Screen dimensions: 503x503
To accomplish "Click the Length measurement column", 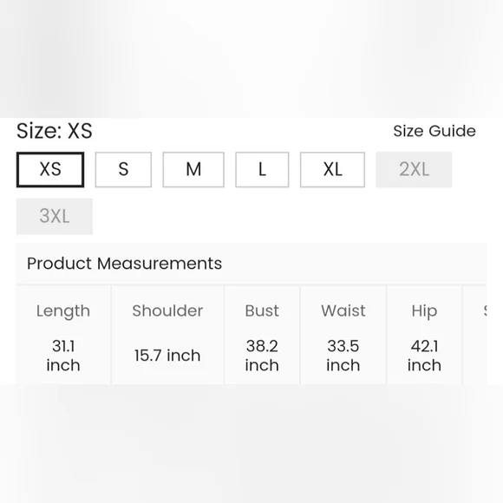I will coord(63,335).
